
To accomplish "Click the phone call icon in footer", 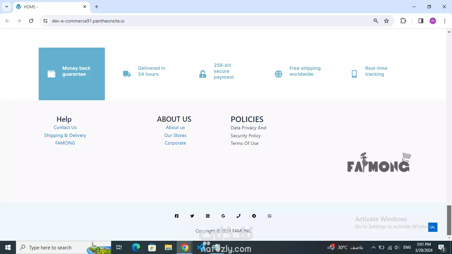I will (x=239, y=216).
